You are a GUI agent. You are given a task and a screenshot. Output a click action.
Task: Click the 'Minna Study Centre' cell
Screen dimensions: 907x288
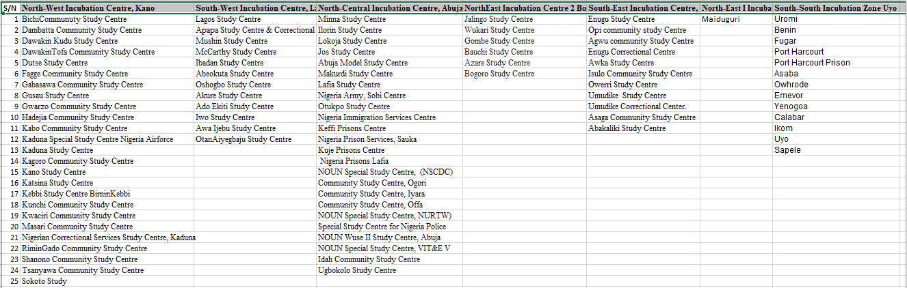tap(389, 19)
